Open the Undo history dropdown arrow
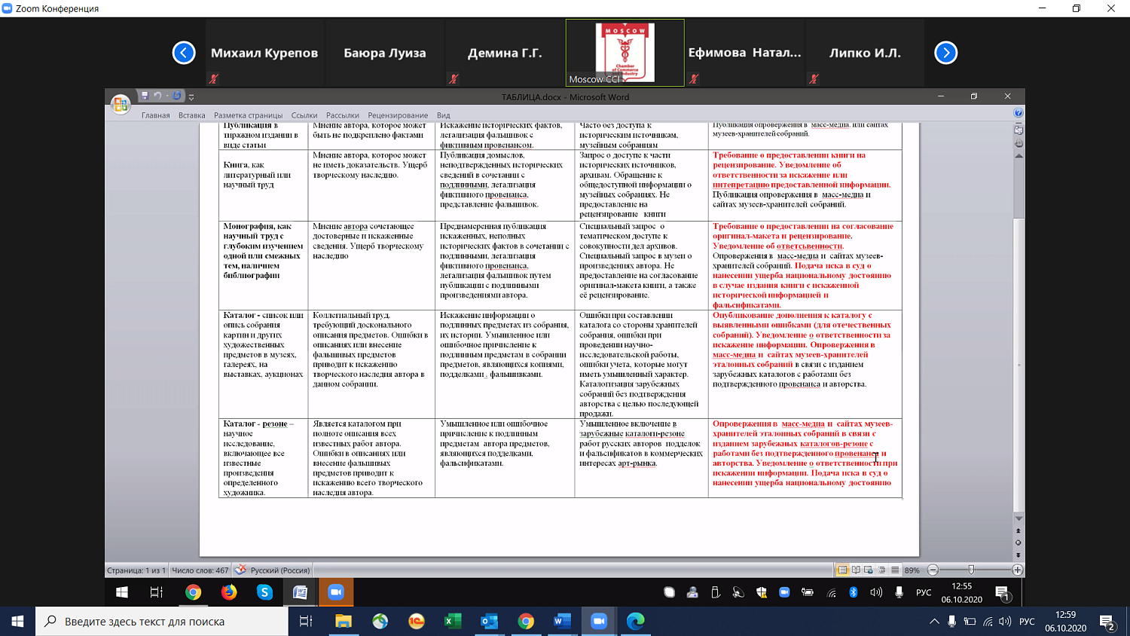 166,96
